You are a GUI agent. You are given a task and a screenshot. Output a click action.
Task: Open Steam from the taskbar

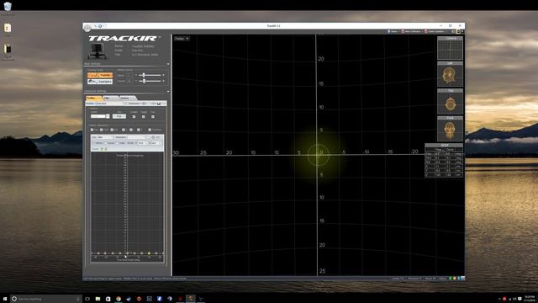coord(129,299)
